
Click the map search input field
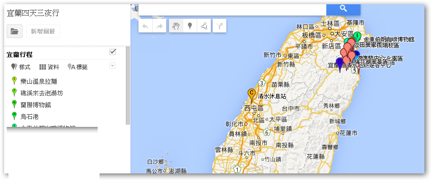(232, 9)
